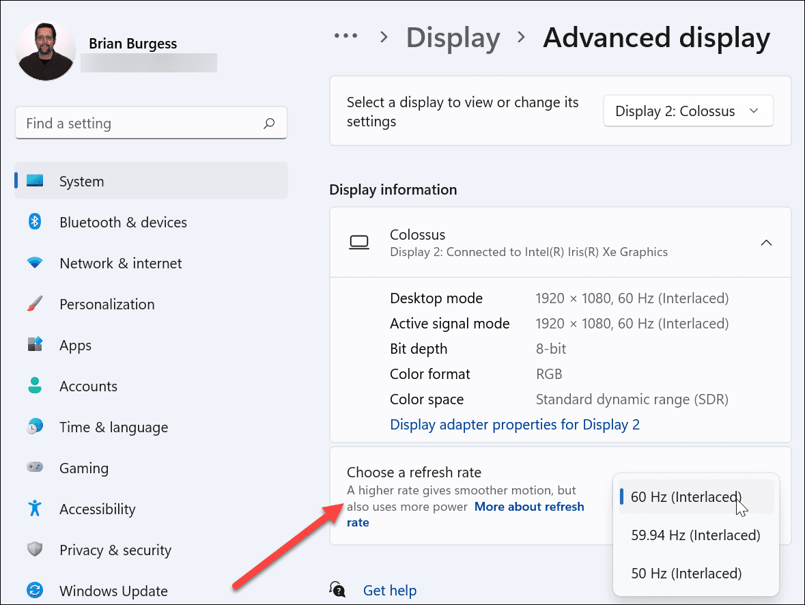Go to Network & internet settings

pyautogui.click(x=151, y=263)
